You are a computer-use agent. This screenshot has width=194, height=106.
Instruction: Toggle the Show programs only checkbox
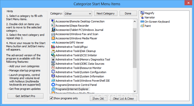[51, 98]
